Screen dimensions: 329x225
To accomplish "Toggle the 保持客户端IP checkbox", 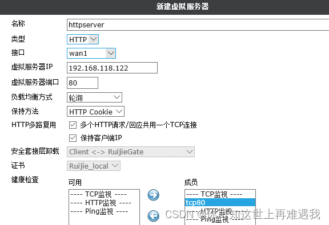I will coord(73,138).
